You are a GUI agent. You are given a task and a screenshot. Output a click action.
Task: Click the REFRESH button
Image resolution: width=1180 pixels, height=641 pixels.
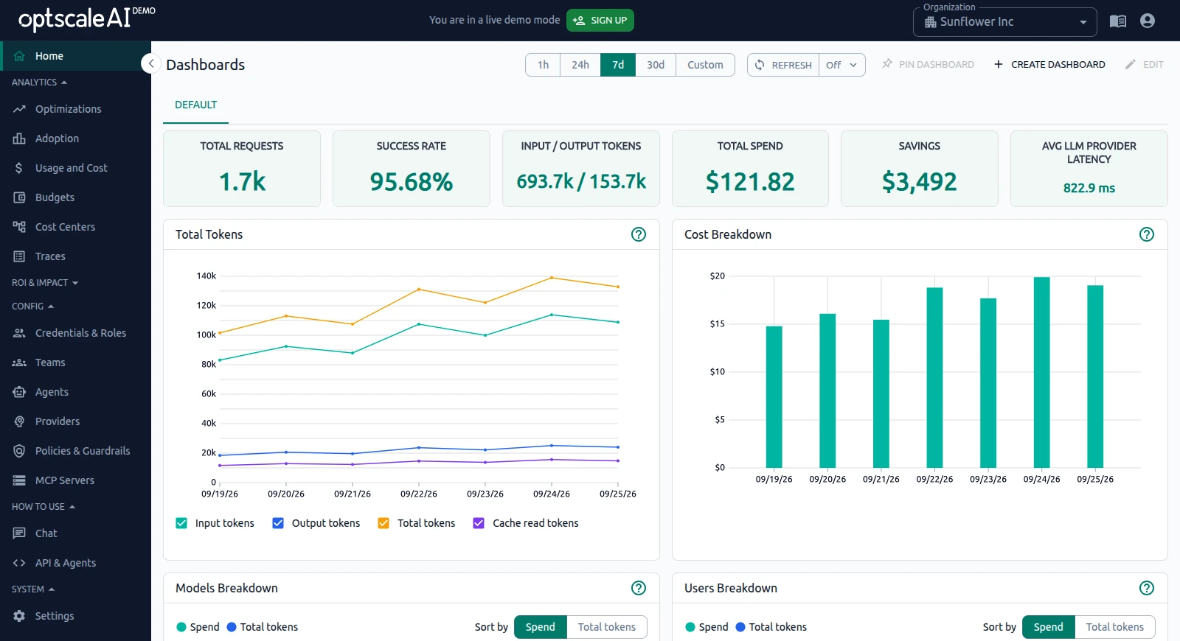(783, 65)
